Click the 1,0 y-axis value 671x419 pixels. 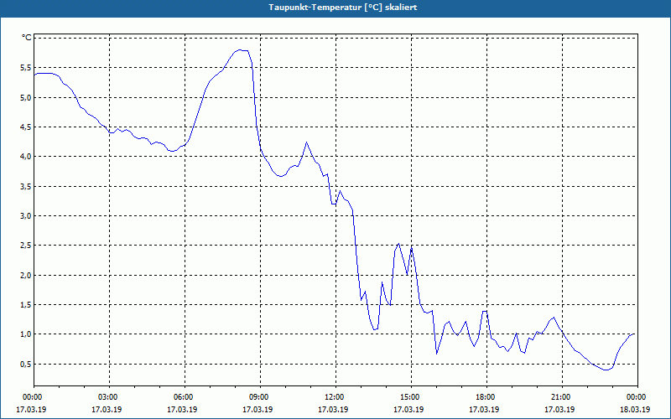(x=26, y=334)
